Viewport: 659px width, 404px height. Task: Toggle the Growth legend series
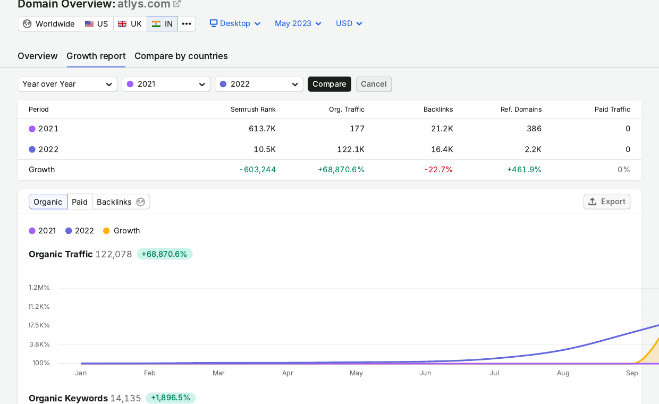click(122, 231)
